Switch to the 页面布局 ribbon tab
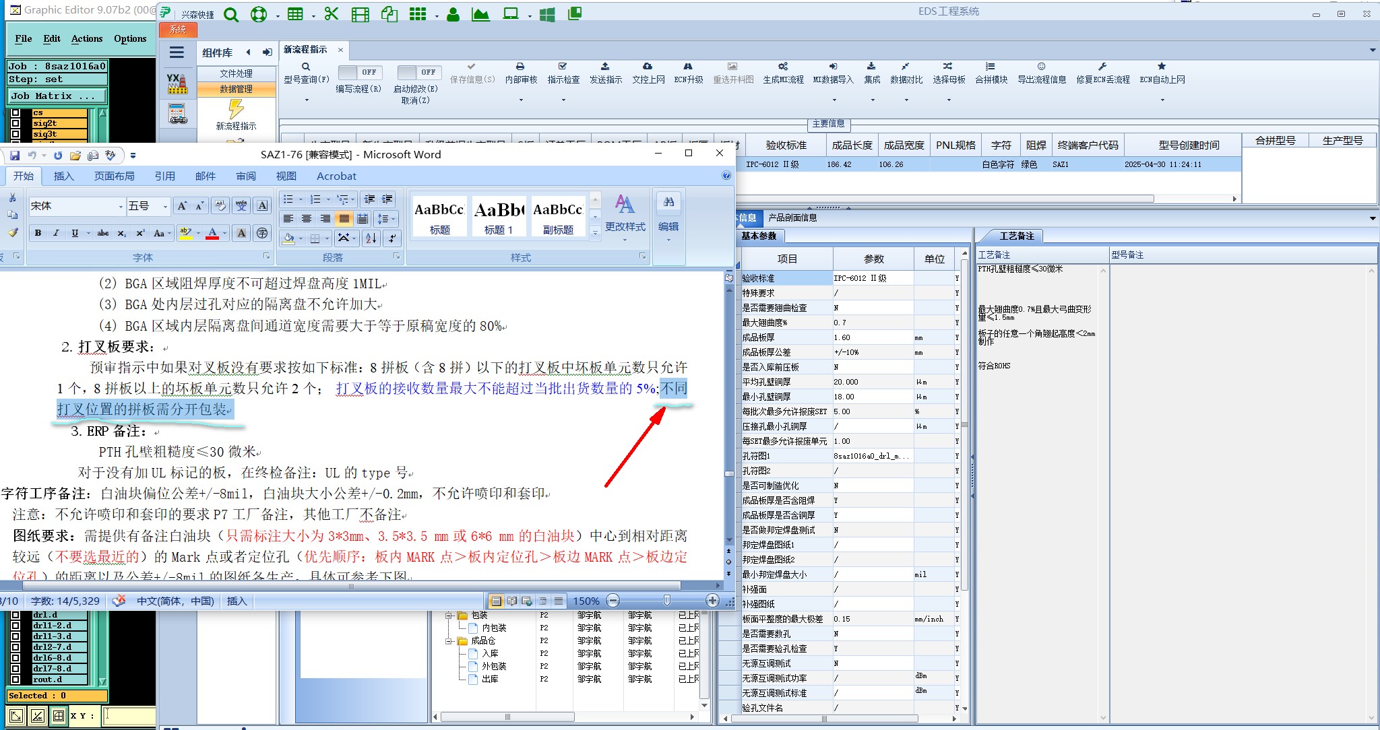Screen dimensions: 1380x730 114,176
